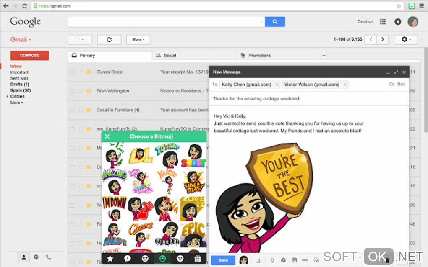Screen dimensions: 428x267
Task: Star the Trish Wellington email
Action: [80, 91]
